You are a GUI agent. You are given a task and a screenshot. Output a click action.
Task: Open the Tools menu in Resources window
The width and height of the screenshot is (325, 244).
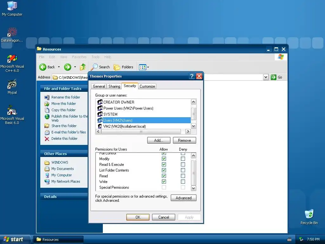[96, 57]
